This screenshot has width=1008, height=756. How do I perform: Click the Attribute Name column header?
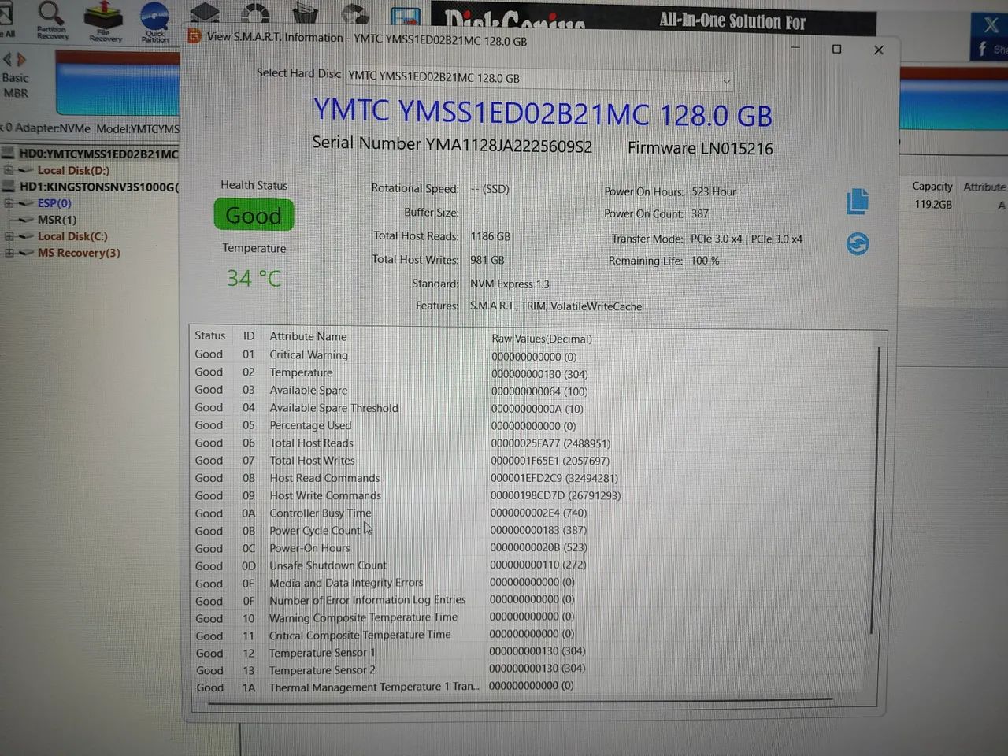point(308,336)
